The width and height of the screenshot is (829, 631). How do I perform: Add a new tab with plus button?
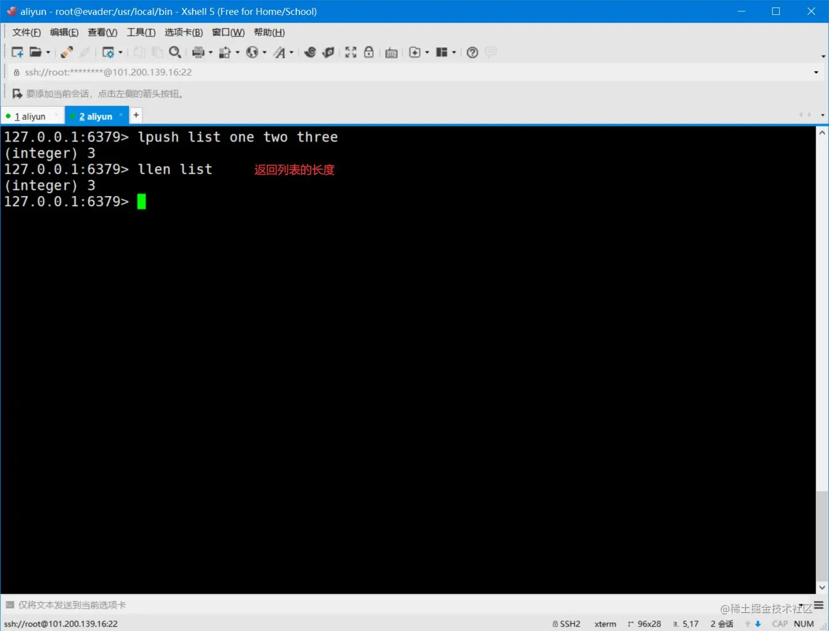(x=136, y=115)
